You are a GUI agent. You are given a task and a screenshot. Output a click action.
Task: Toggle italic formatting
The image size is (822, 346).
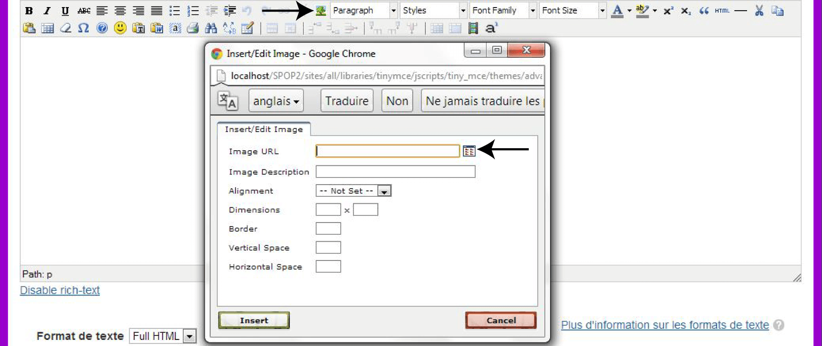(x=47, y=11)
